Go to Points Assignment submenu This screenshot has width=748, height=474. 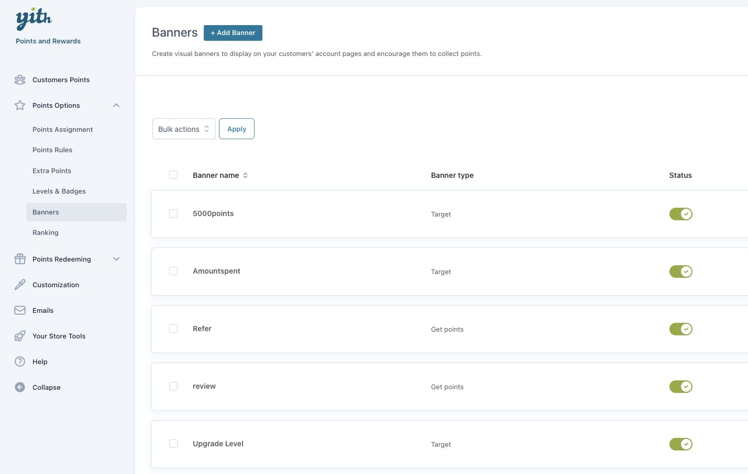coord(62,129)
